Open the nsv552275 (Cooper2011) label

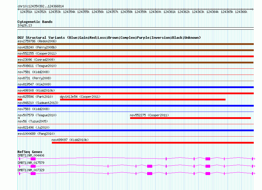point(149,115)
